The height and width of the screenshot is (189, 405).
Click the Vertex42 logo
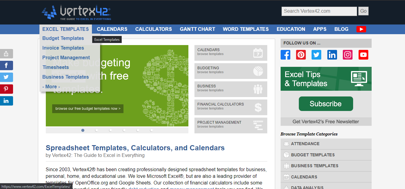[x=76, y=12]
